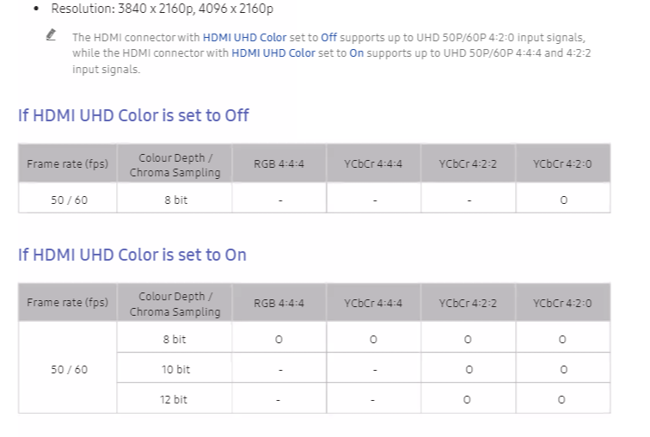Screen dimensions: 650x437
Task: Click YCbCr 4:2:0 header in Off table
Action: 563,163
